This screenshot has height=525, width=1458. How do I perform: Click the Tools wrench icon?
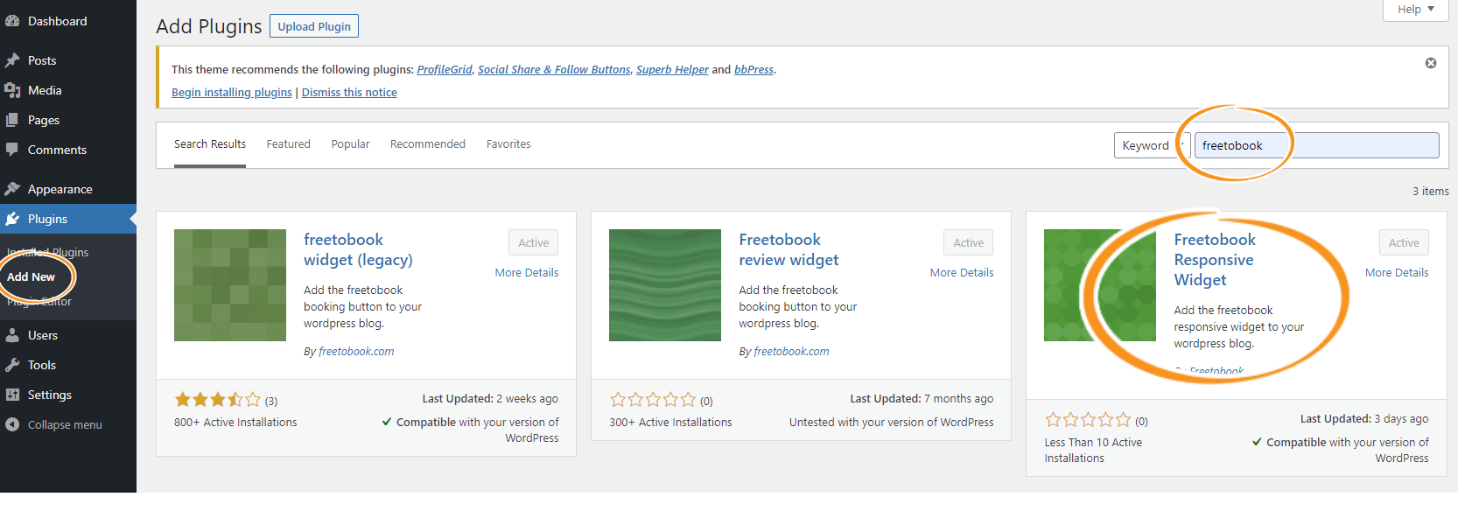pos(12,365)
